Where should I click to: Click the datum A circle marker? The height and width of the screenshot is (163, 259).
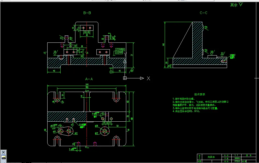(111, 72)
